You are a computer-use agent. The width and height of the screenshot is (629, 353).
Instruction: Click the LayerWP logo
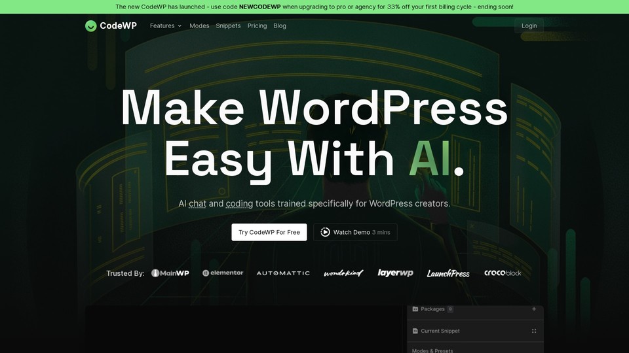[395, 273]
